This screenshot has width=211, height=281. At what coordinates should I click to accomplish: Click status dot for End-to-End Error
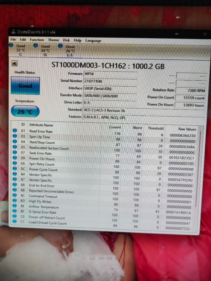(x=15, y=184)
